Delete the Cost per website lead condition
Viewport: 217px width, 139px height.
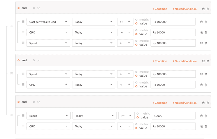[x=206, y=22]
